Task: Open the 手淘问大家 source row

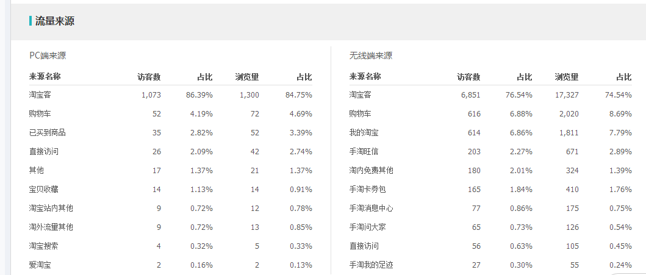Action: point(367,227)
